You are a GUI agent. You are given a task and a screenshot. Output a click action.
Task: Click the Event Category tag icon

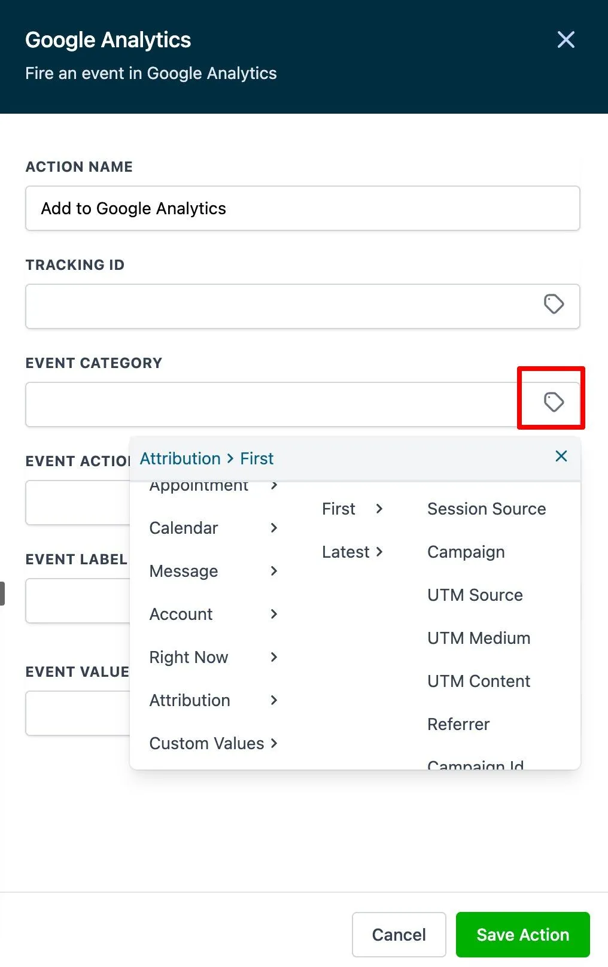tap(554, 402)
